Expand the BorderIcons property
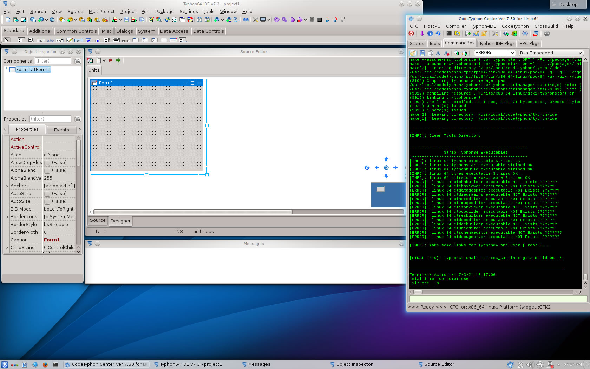 (7, 217)
